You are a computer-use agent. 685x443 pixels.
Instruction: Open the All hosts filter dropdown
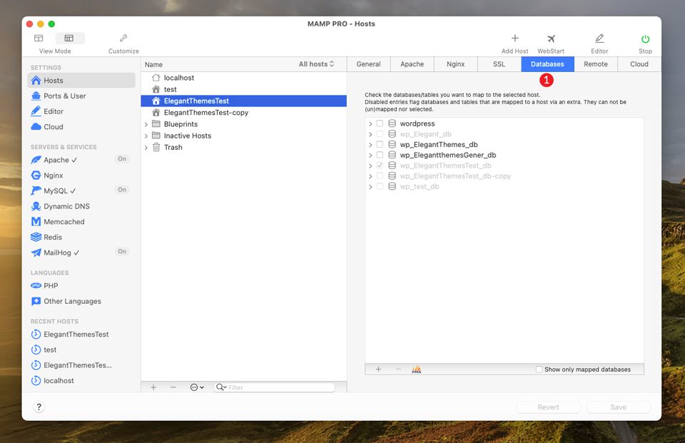pos(317,63)
